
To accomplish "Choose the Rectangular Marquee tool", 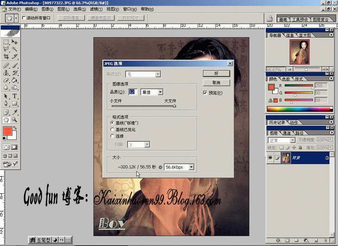I will click(6, 41).
